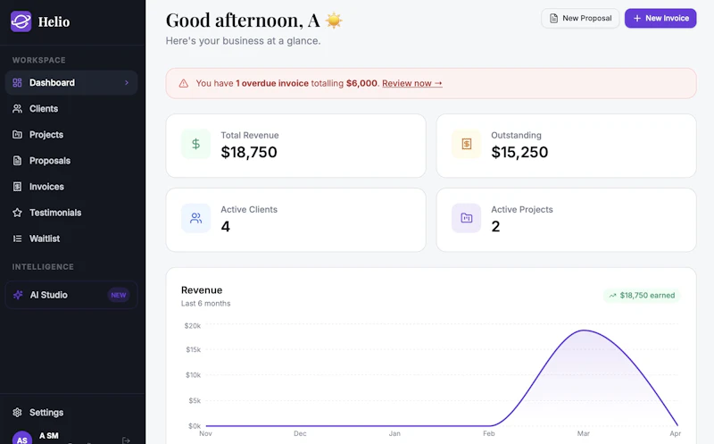Viewport: 714px width, 444px height.
Task: Open the Total Revenue card
Action: [296, 146]
